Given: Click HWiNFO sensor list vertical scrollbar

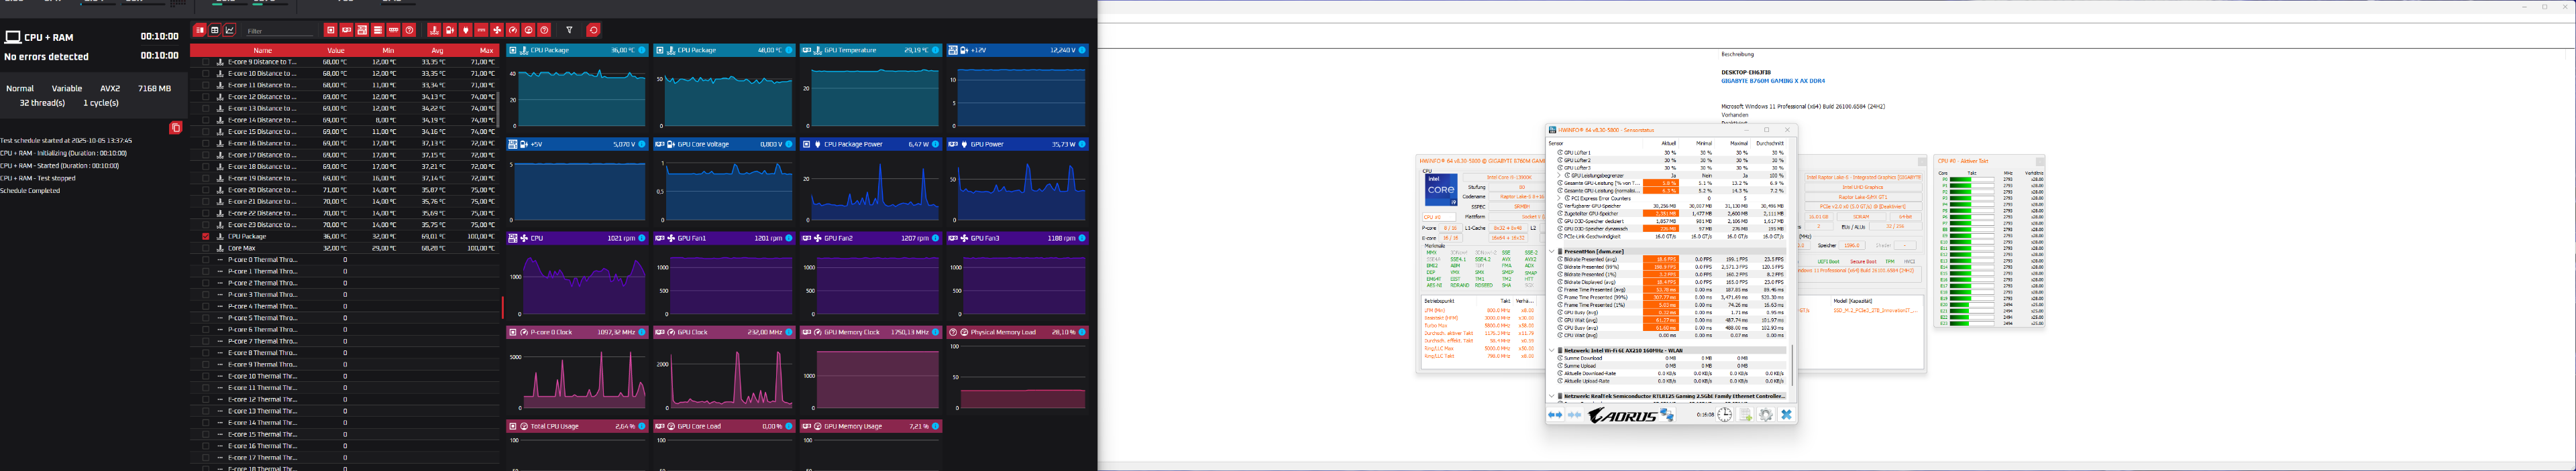Looking at the screenshot, I should click(1792, 365).
